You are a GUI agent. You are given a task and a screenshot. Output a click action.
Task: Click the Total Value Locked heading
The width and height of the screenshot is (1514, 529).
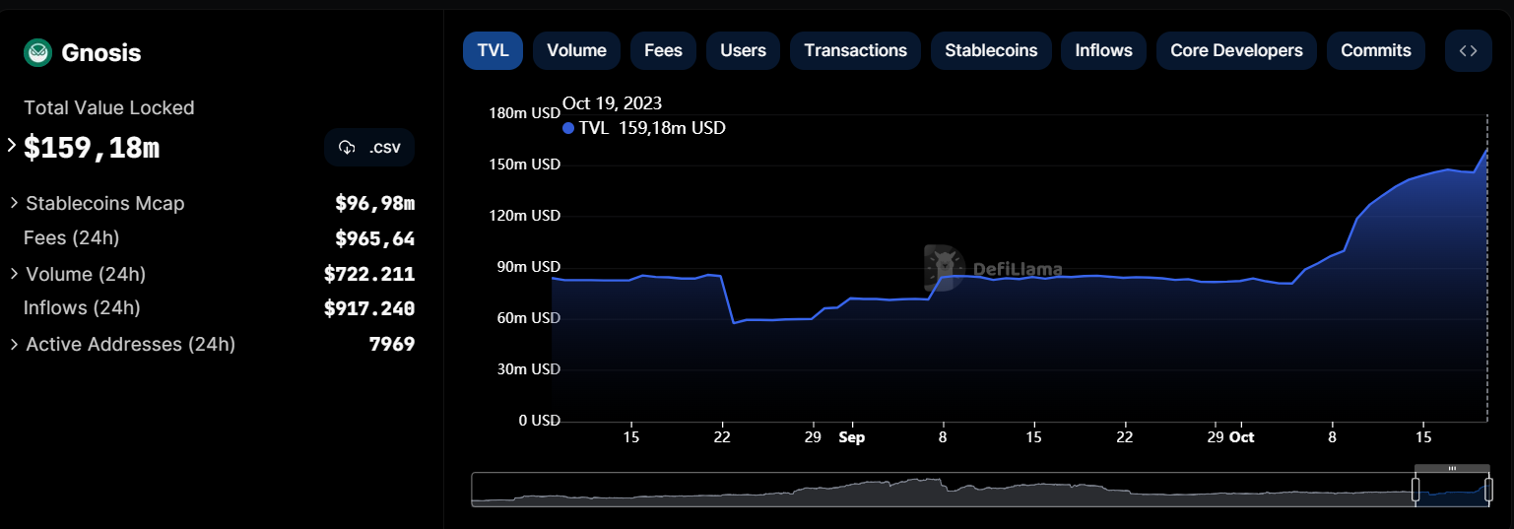[109, 107]
